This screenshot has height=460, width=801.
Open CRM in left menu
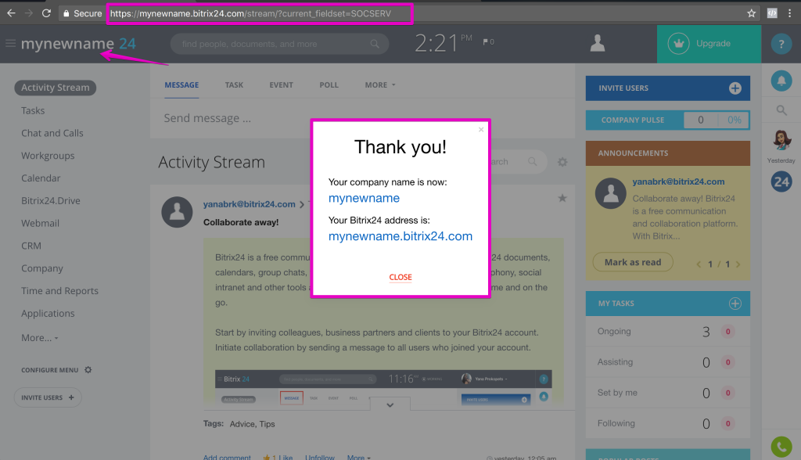pos(31,246)
